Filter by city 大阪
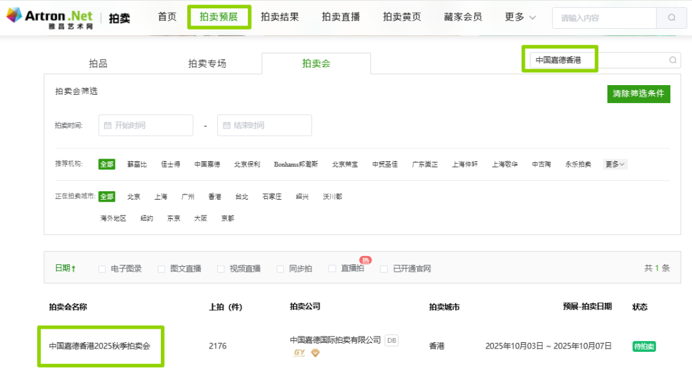 [201, 218]
